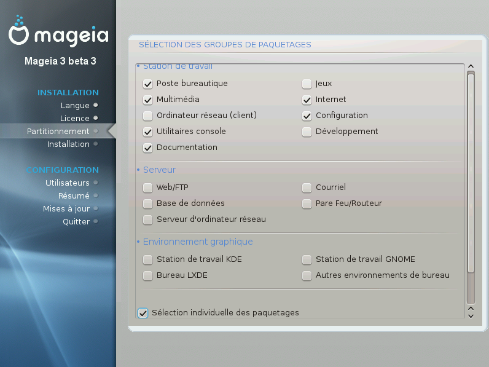489x367 pixels.
Task: Click the INSTALLATION heading in the sidebar
Action: pyautogui.click(x=68, y=93)
